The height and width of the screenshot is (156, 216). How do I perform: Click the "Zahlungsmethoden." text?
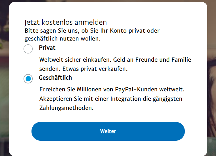pyautogui.click(x=67, y=108)
